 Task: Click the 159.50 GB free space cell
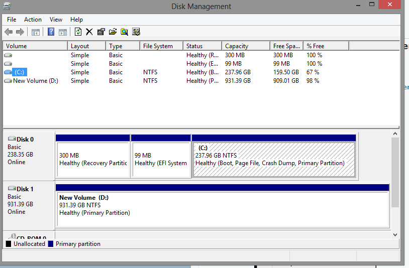286,72
